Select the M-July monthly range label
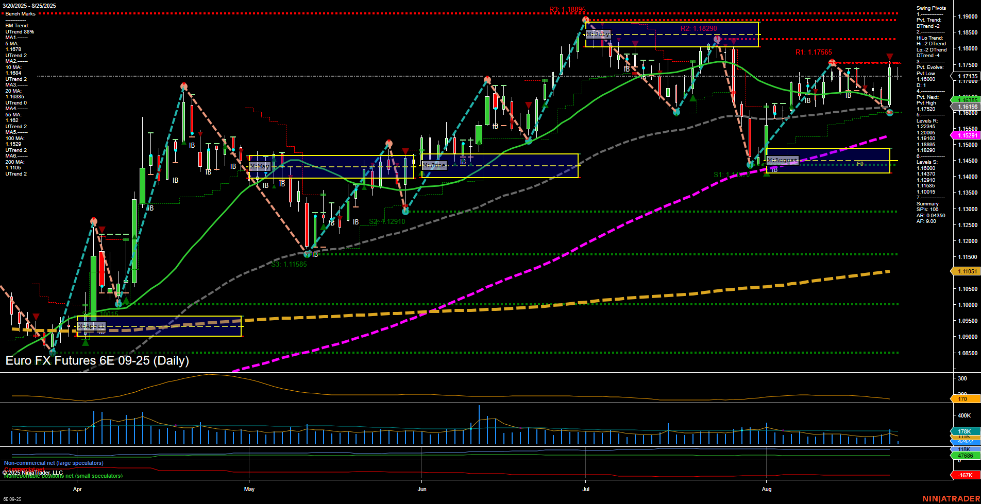The height and width of the screenshot is (504, 981). (598, 34)
